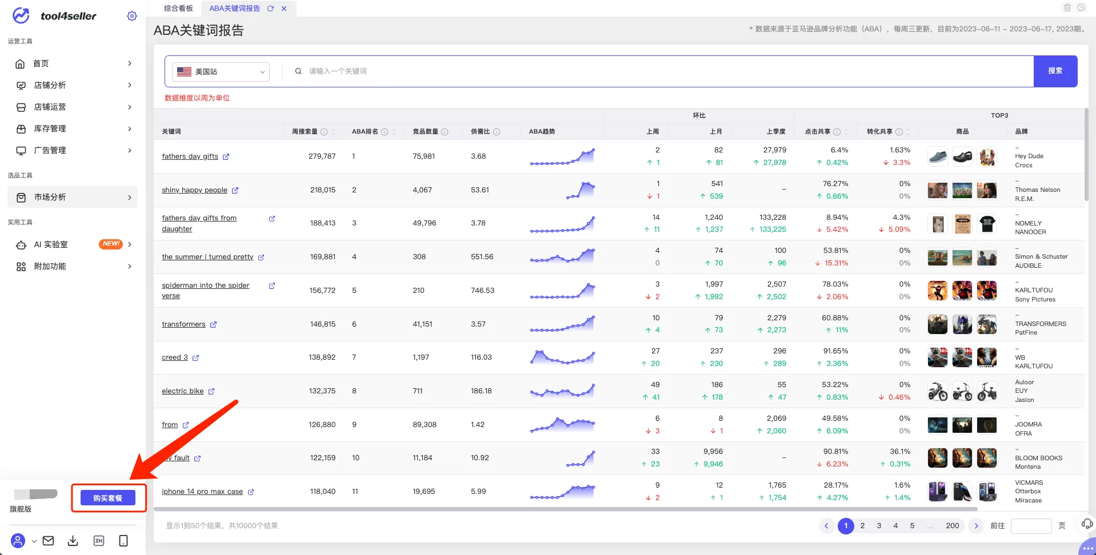Go to page 2 in pagination

pyautogui.click(x=862, y=526)
